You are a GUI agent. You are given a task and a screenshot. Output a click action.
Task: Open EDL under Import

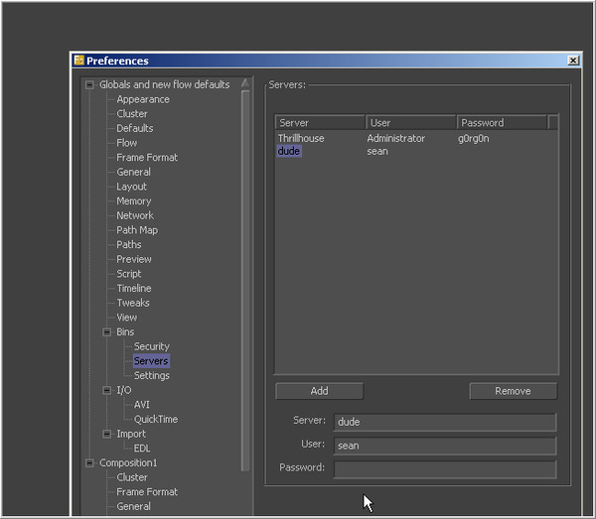[142, 449]
